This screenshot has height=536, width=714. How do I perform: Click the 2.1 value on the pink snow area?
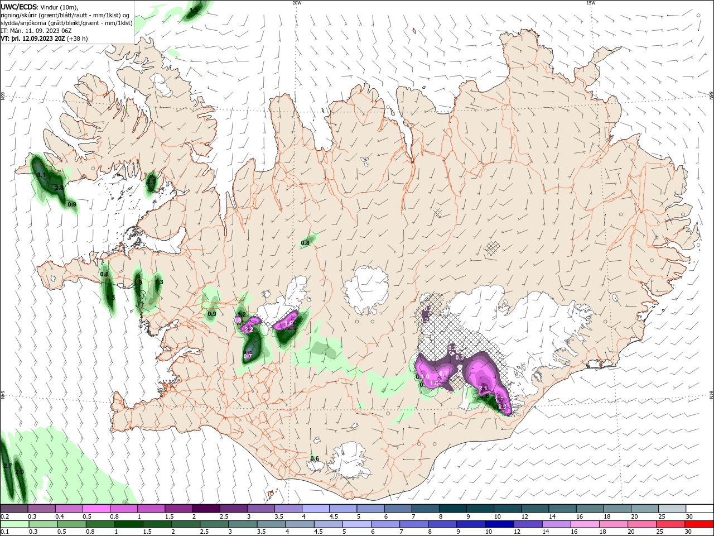coord(484,389)
